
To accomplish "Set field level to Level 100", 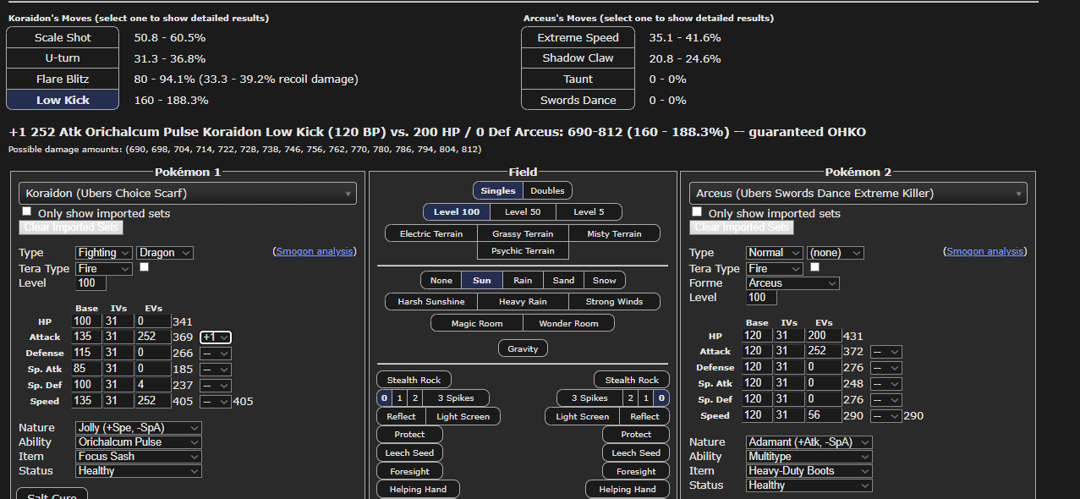I will tap(457, 212).
